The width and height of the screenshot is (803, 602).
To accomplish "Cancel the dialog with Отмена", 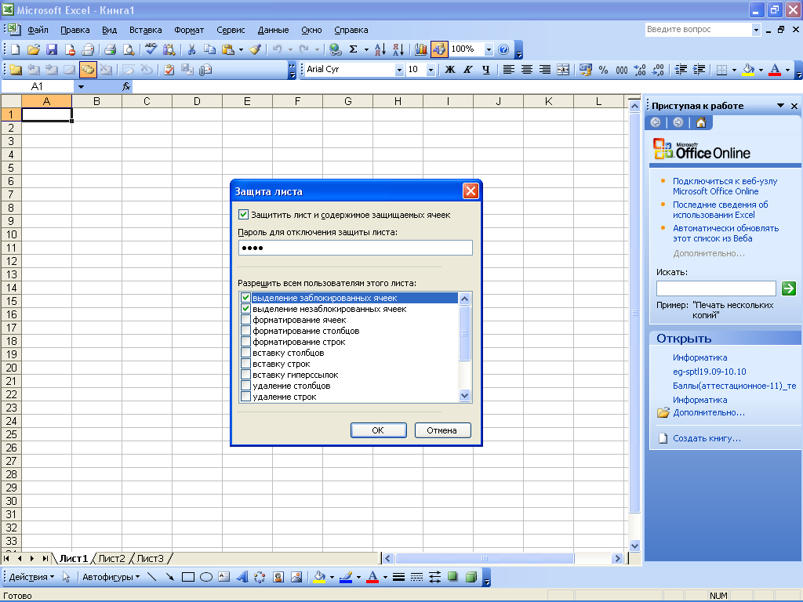I will (442, 430).
